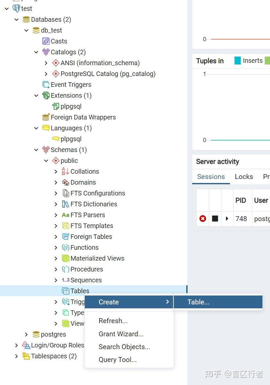The width and height of the screenshot is (270, 385).
Task: Launch the Grant Wizard
Action: 121,334
